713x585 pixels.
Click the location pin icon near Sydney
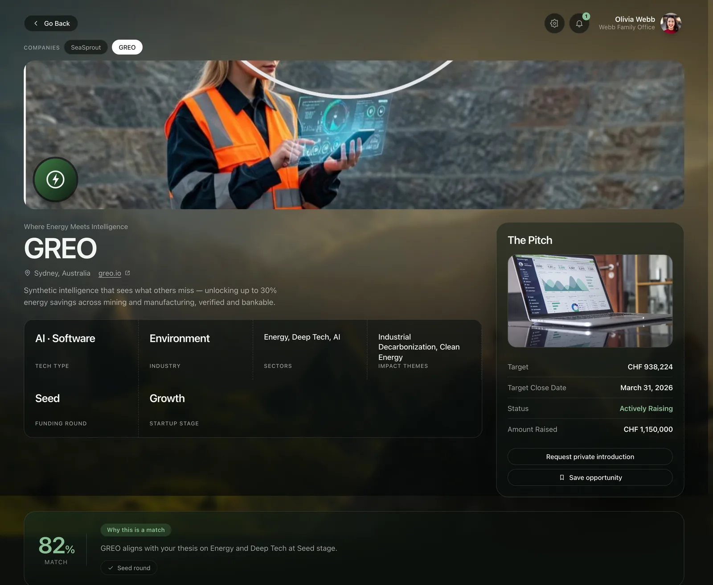pos(27,273)
